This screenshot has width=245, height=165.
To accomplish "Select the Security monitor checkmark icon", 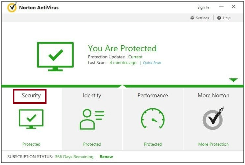I will 31,119.
